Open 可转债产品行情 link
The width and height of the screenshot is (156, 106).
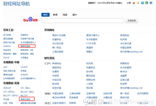tap(27, 39)
